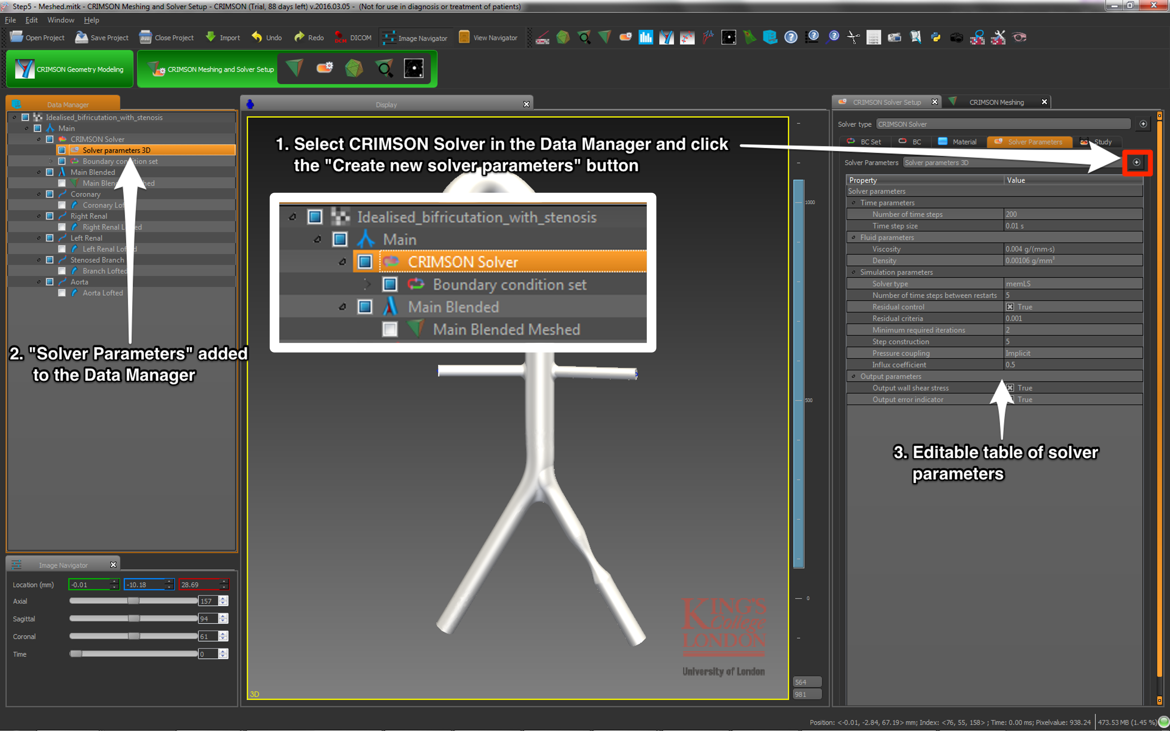Click the Save Project button
1170x731 pixels.
102,38
